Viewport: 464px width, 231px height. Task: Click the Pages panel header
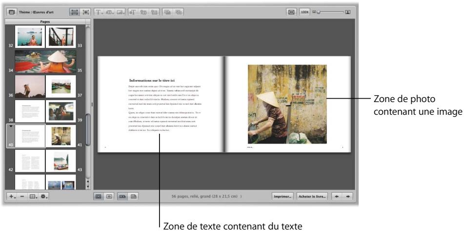pos(45,21)
